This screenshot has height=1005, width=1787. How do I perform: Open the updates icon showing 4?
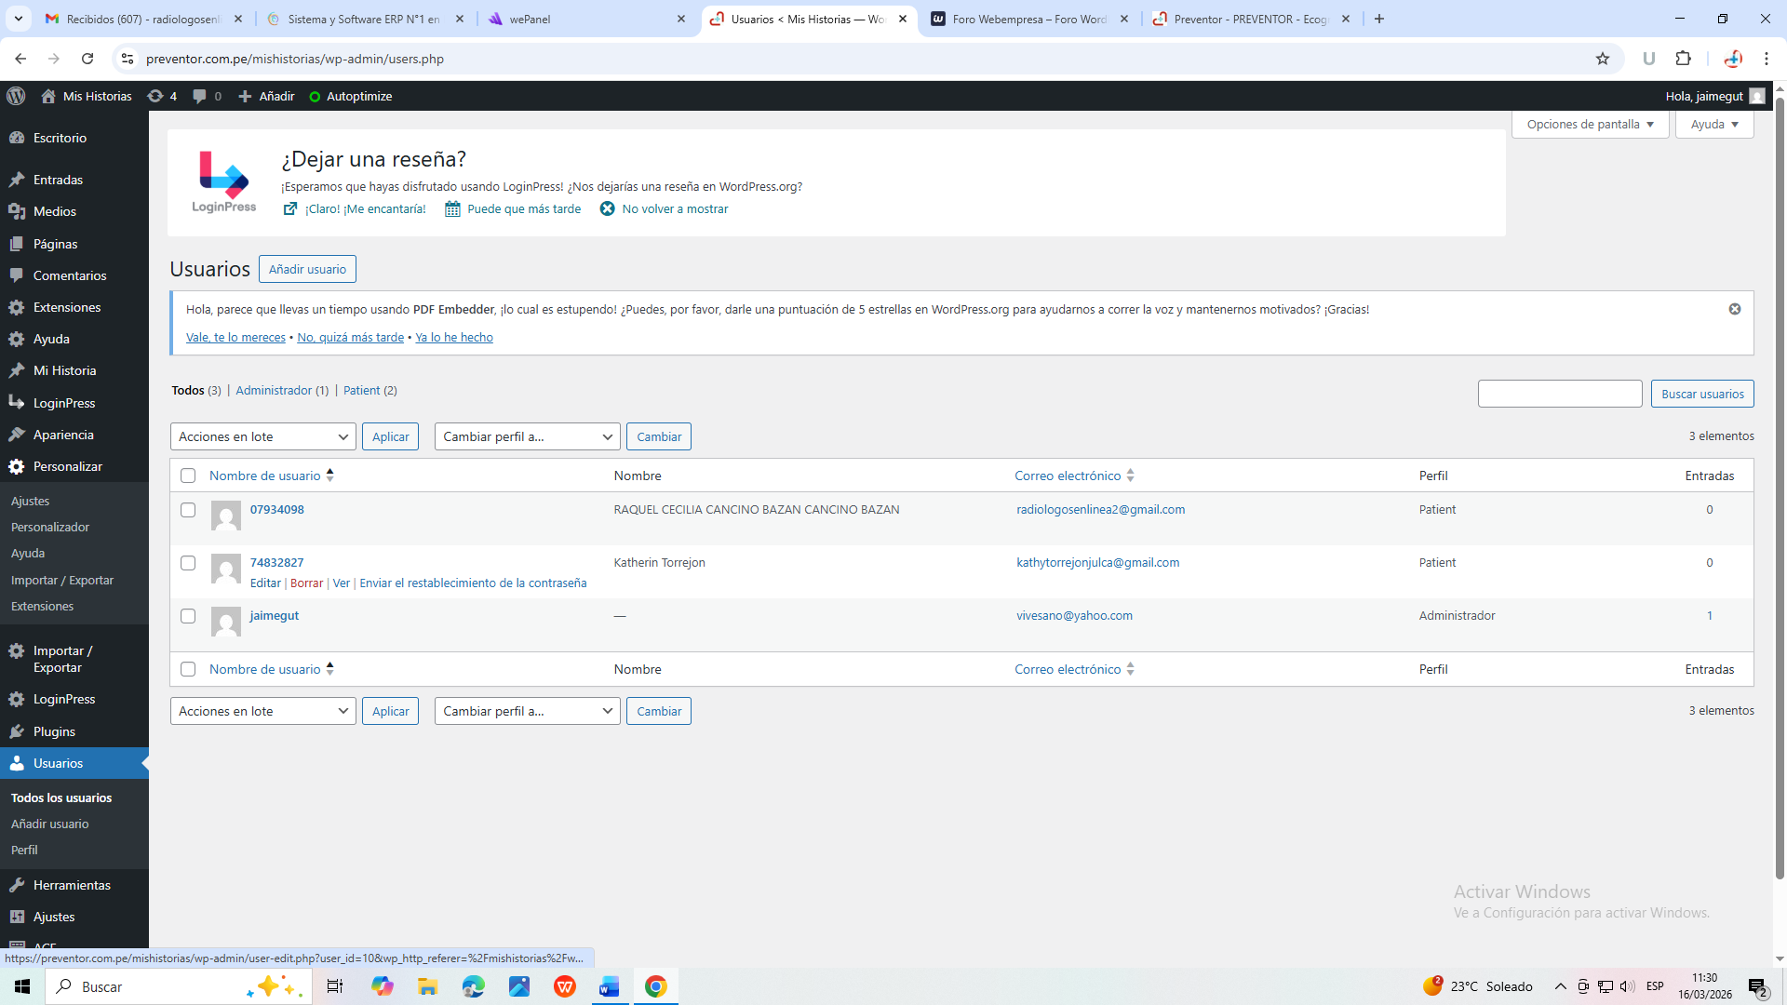point(162,96)
